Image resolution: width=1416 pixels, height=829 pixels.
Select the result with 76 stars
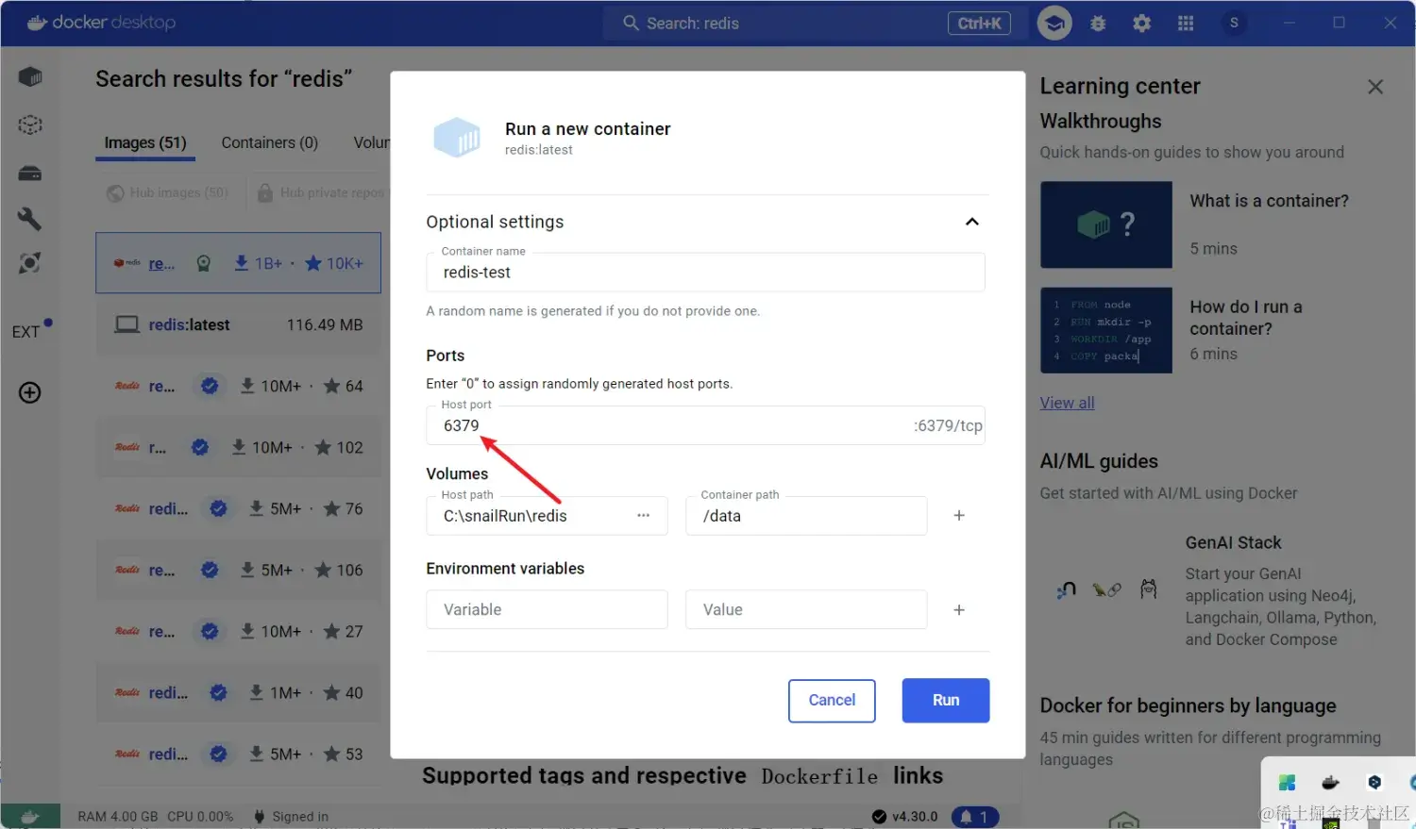point(238,508)
